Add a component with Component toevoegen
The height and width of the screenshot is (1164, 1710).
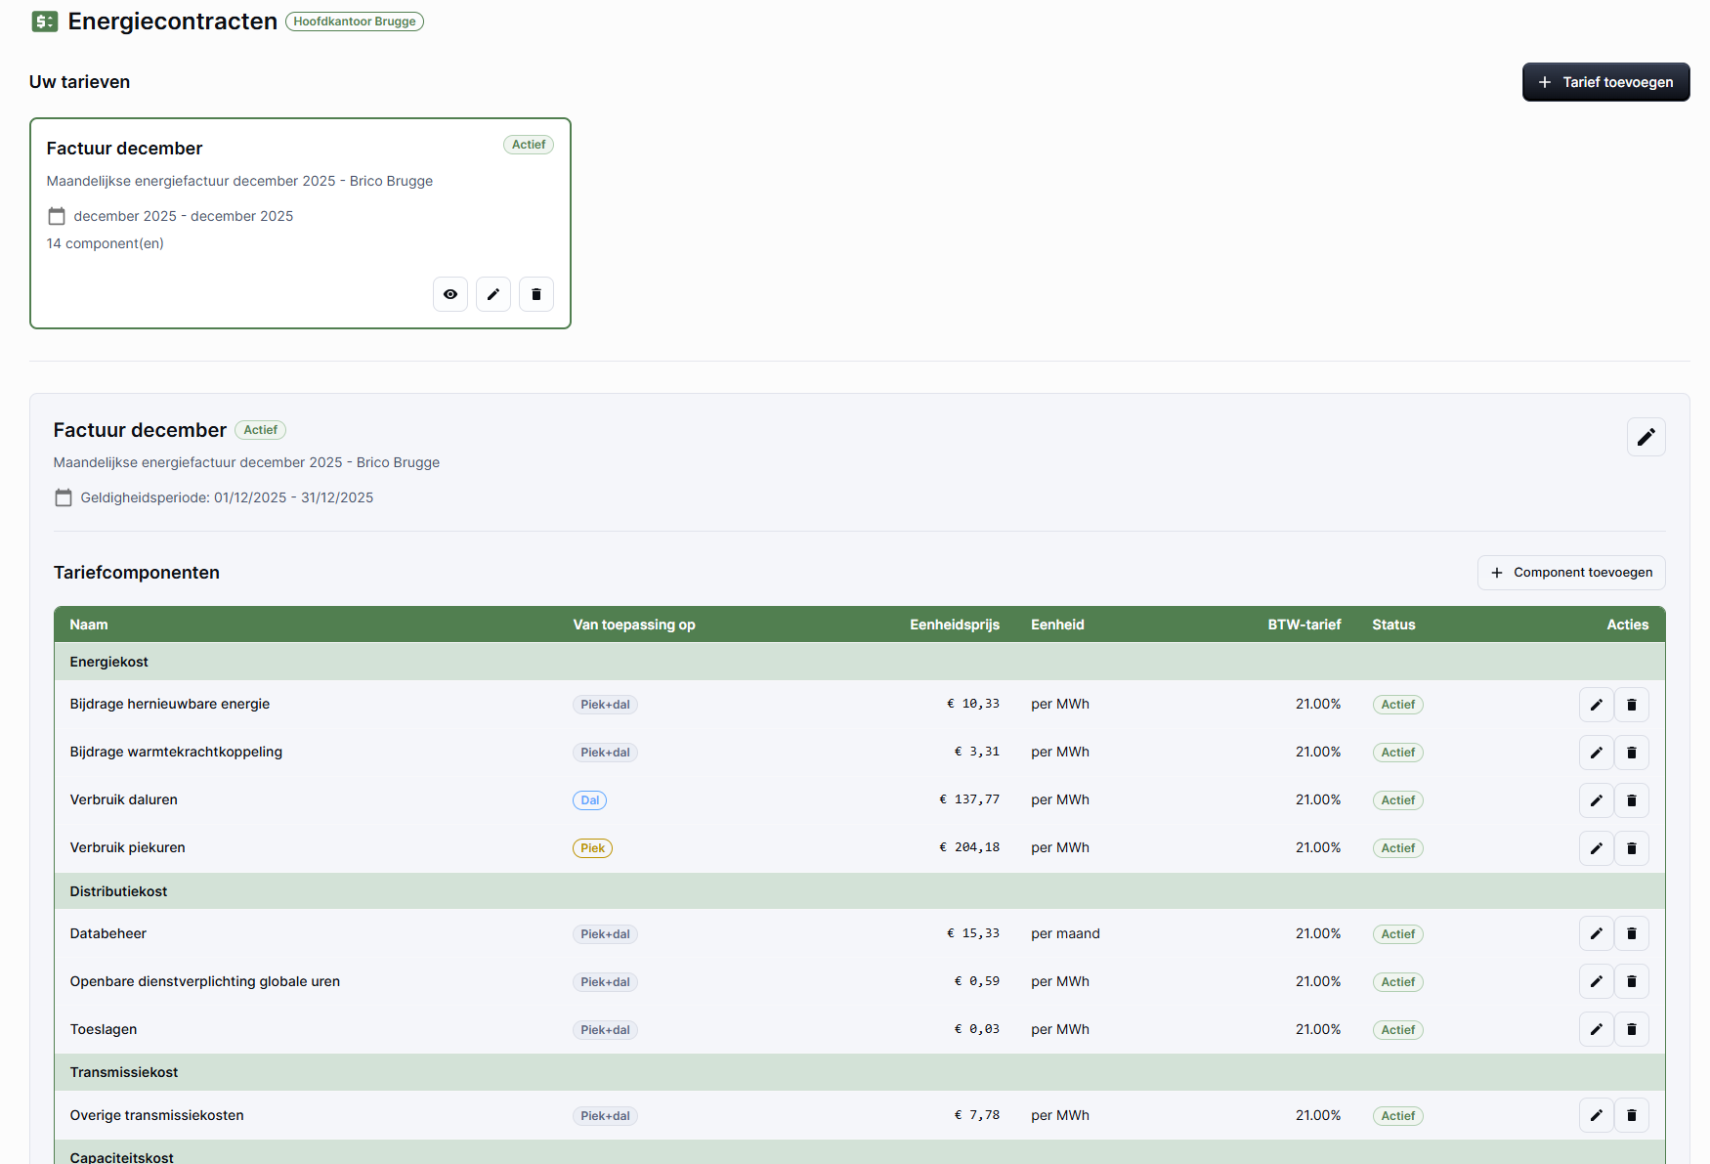pyautogui.click(x=1571, y=573)
